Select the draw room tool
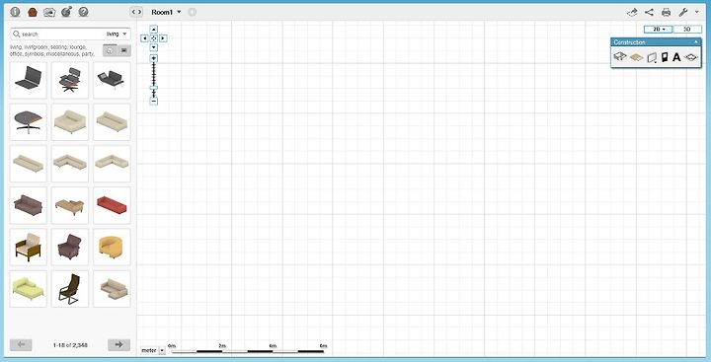711x362 pixels. click(620, 56)
